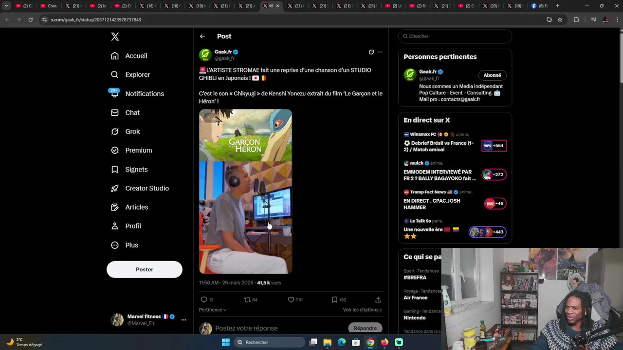The image size is (623, 350).
Task: Click the 41,5 k vues view count
Action: coord(269,283)
